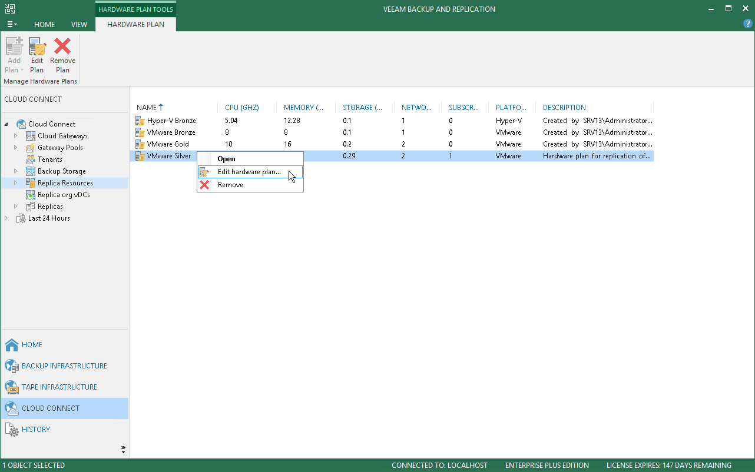The width and height of the screenshot is (755, 472).
Task: Select Cloud Connect root tree item
Action: [x=52, y=124]
